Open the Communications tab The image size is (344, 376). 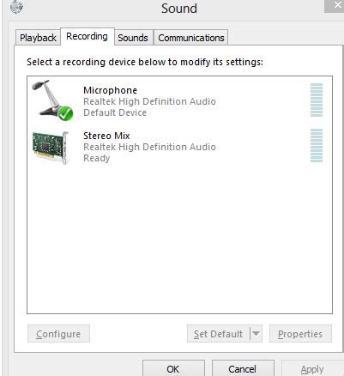tap(191, 38)
